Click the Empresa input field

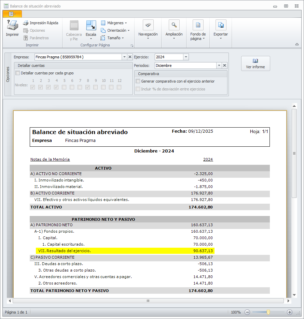click(x=78, y=57)
